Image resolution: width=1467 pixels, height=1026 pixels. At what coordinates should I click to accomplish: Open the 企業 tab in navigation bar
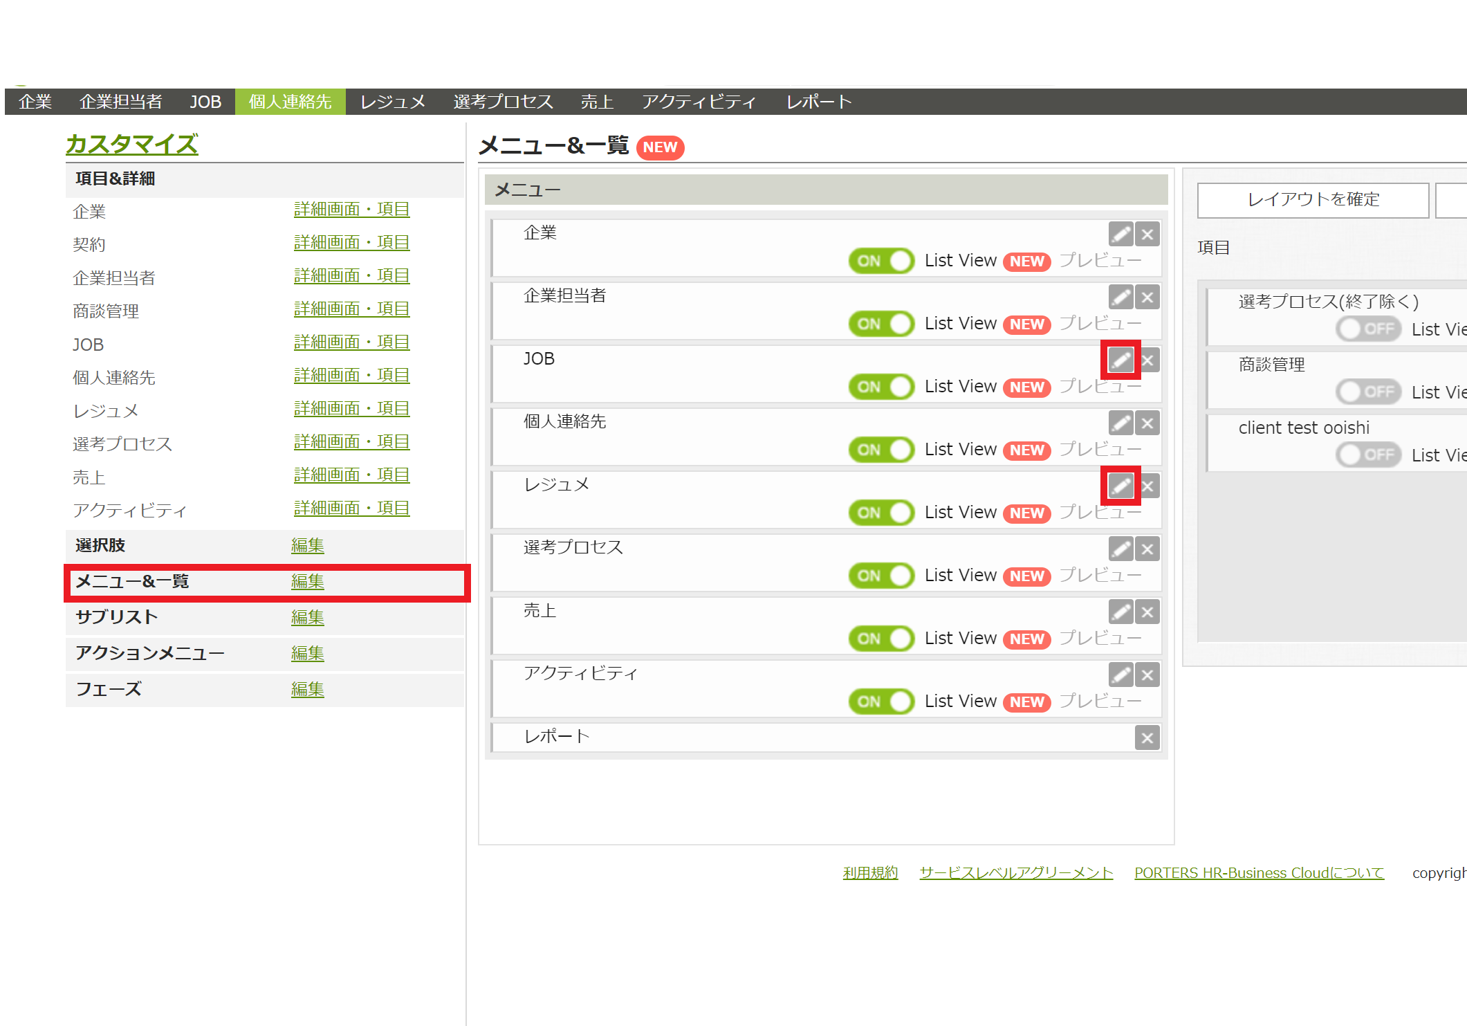[x=35, y=102]
